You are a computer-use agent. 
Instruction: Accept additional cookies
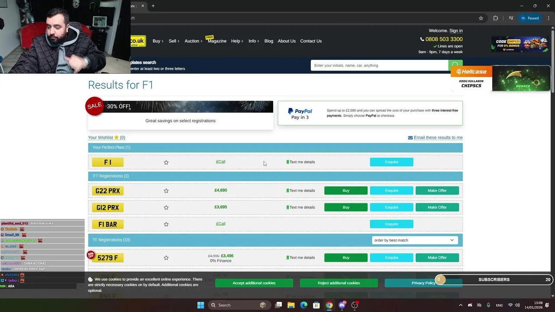254,283
